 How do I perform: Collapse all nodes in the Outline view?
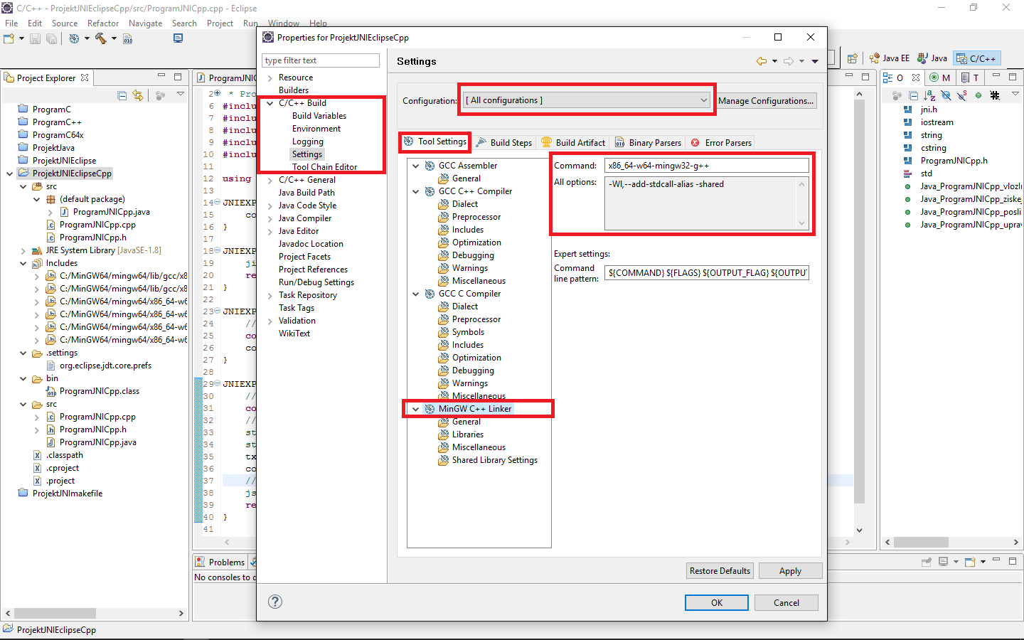pyautogui.click(x=913, y=95)
